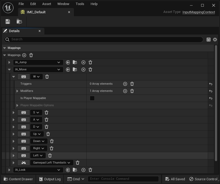Add a new mapping to IA_Move
The width and height of the screenshot is (220, 184).
(83, 69)
